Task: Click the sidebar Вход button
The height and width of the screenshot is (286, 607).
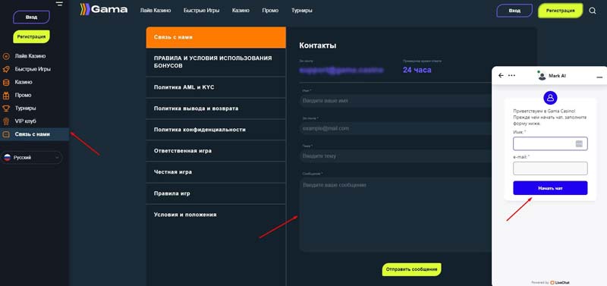Action: 31,17
